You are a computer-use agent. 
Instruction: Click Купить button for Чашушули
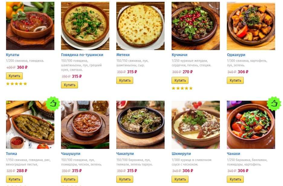tap(69, 179)
